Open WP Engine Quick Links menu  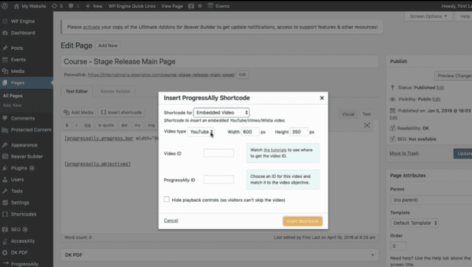[x=132, y=6]
